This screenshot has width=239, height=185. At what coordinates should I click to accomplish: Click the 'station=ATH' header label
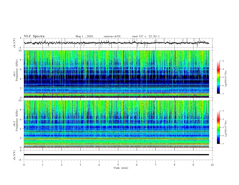[x=112, y=36]
